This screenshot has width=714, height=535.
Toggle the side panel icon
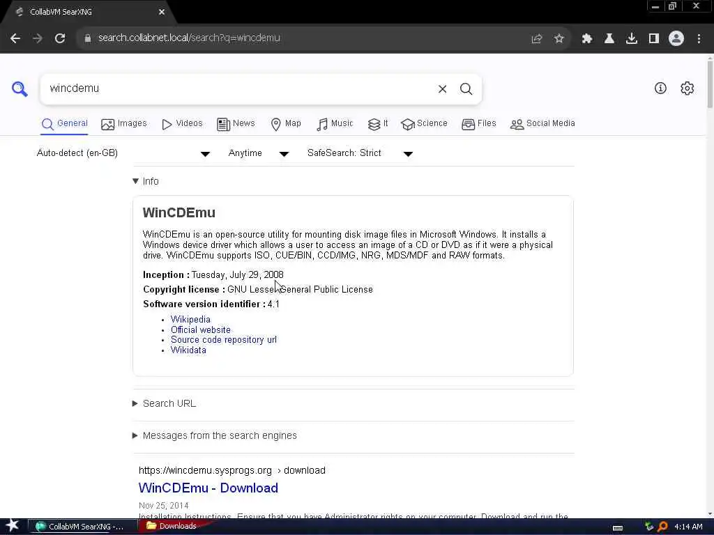point(654,39)
